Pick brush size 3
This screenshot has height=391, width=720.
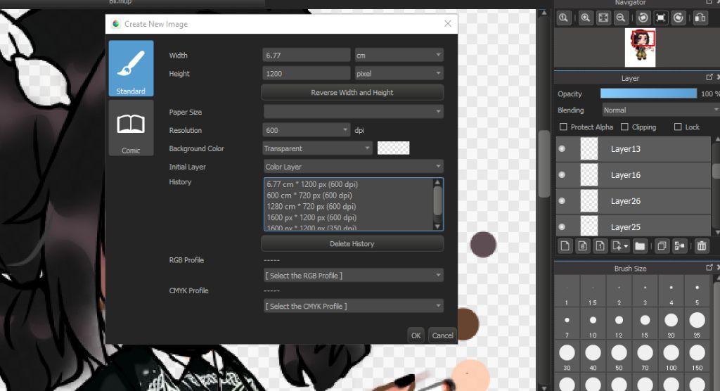[x=645, y=292]
